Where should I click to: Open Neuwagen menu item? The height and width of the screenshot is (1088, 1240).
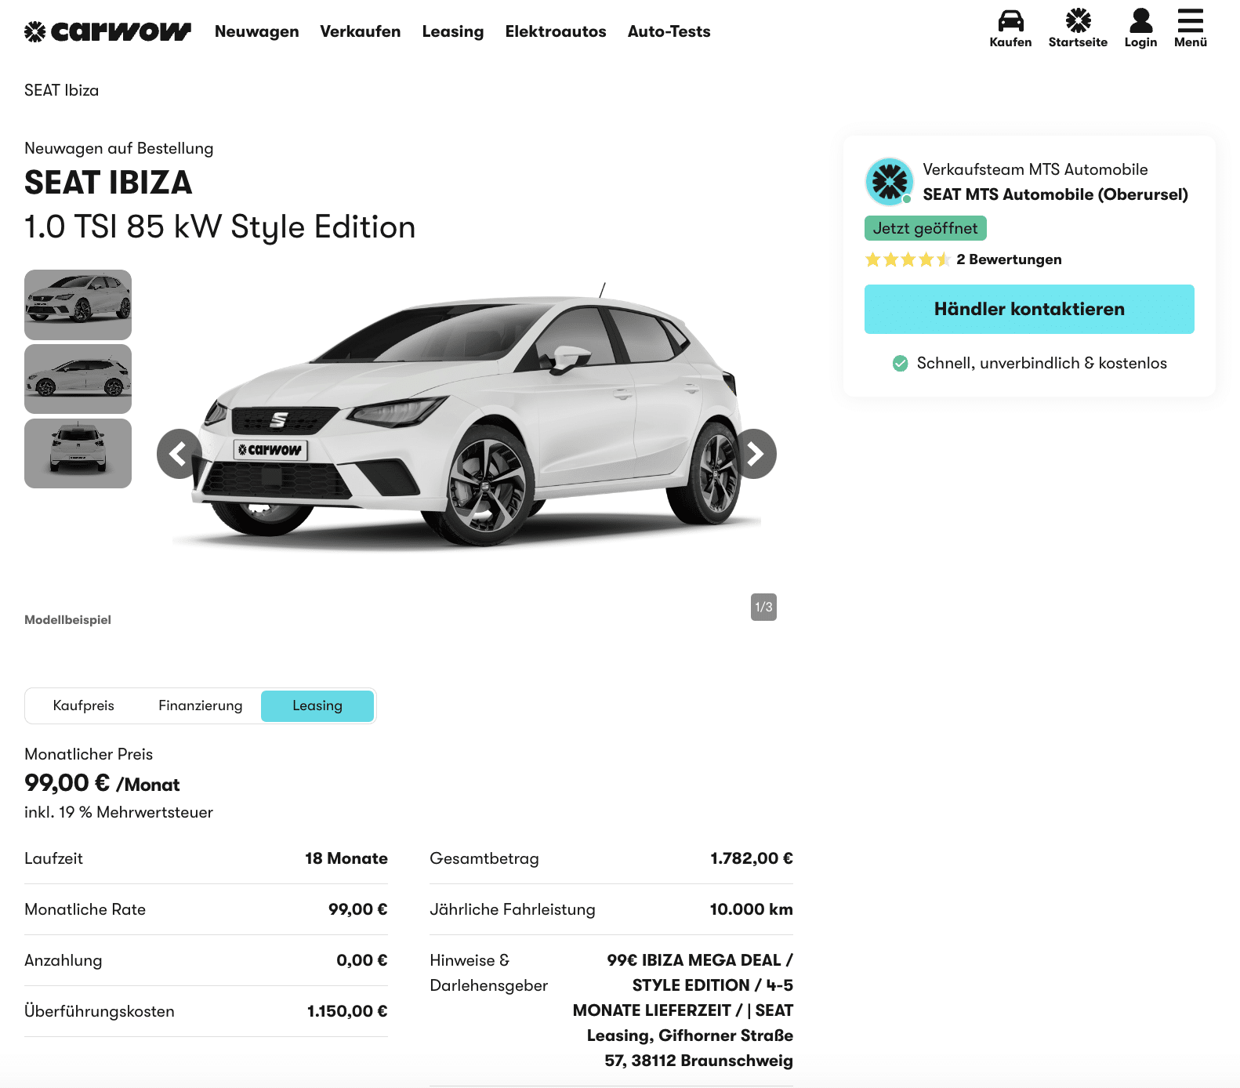[x=257, y=31]
